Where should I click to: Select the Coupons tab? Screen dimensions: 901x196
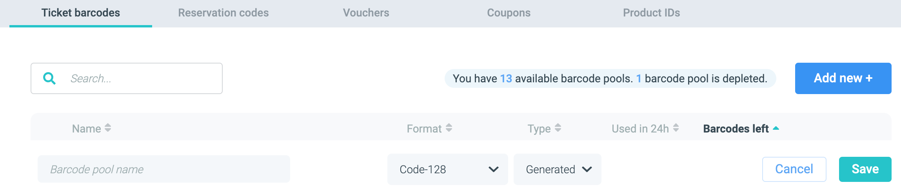coord(509,13)
